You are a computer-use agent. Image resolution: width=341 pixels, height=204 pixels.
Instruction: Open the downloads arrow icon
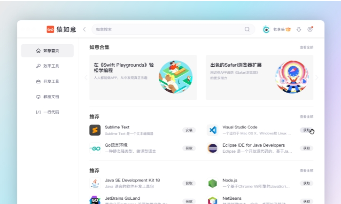(x=299, y=29)
